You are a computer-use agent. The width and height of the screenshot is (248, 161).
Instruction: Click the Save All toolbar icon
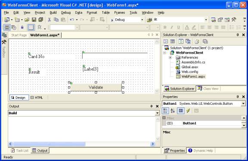[x=40, y=20]
